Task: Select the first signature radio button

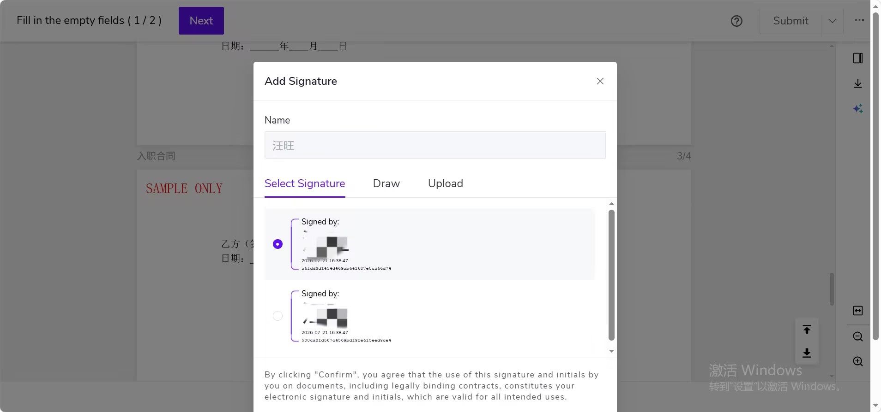Action: point(278,244)
